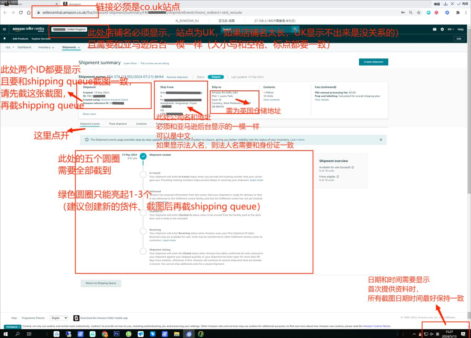Viewport: 471px width, 338px height.
Task: Open the Seller Central hamburger menu
Action: 4,29
